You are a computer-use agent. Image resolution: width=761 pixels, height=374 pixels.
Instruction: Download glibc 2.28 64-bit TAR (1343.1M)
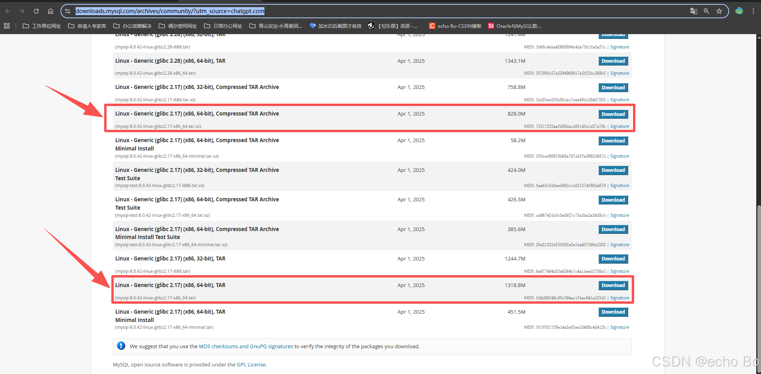(x=613, y=61)
